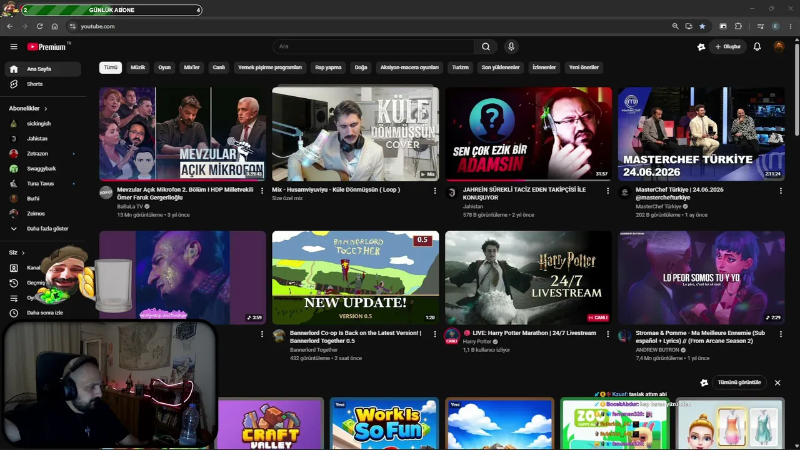The height and width of the screenshot is (450, 800).
Task: Select the Oyun filter chip
Action: coord(164,67)
